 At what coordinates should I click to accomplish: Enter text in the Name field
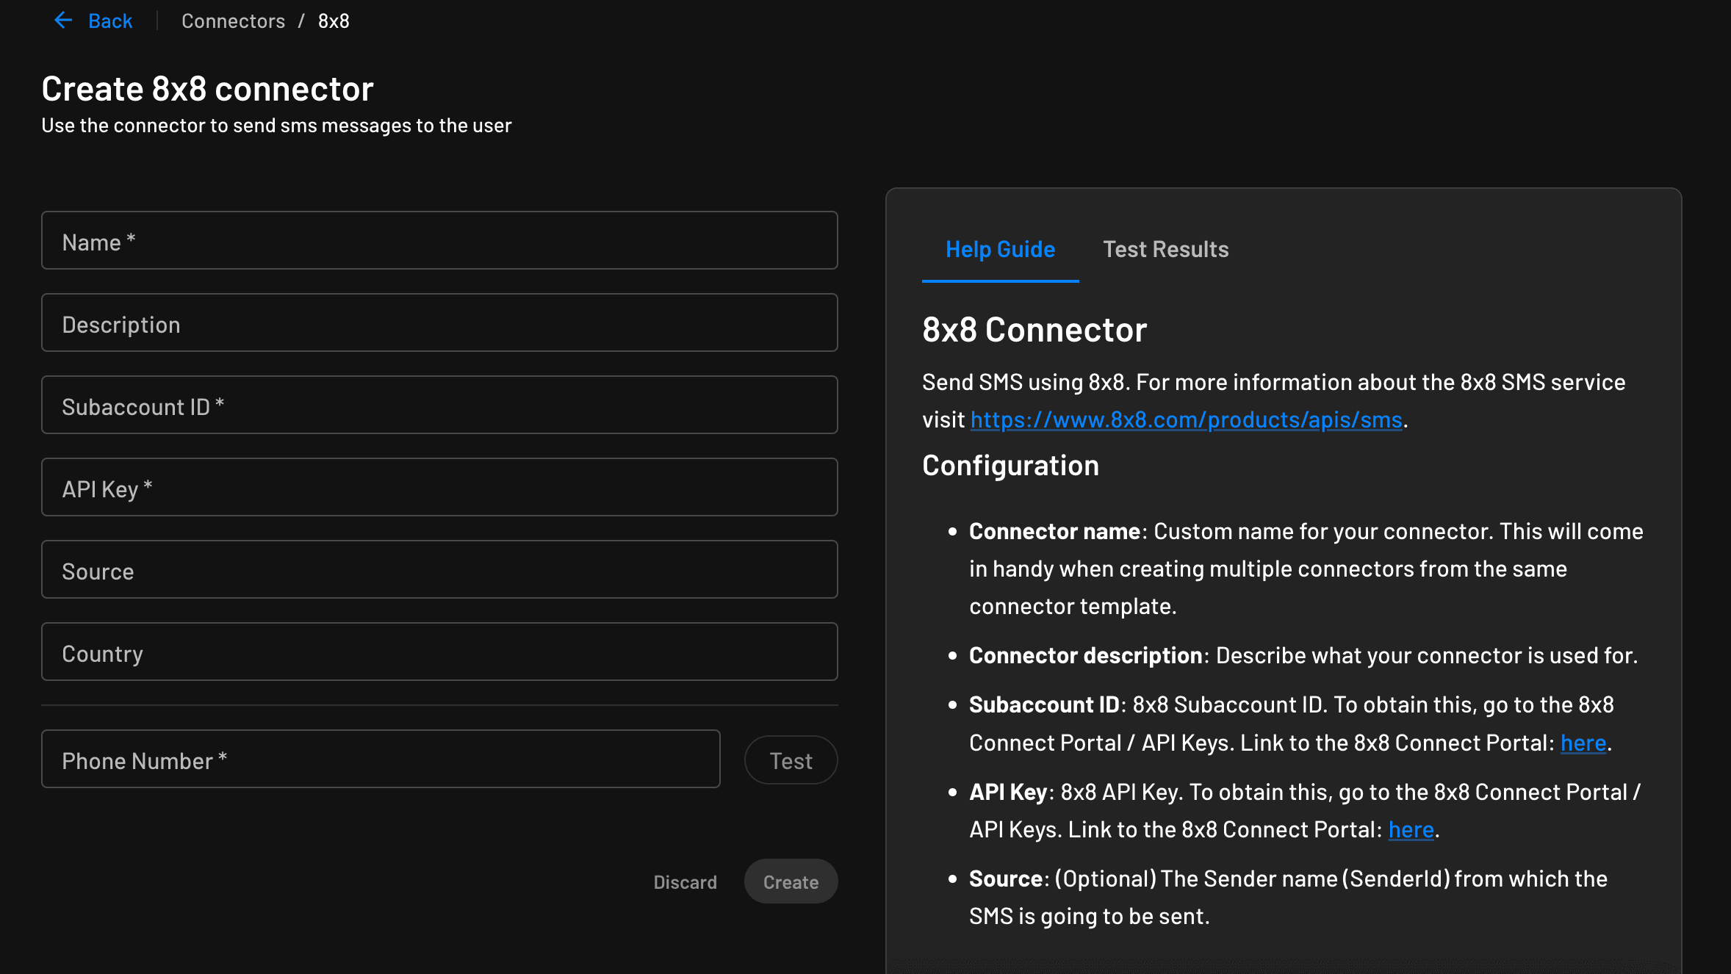point(440,240)
